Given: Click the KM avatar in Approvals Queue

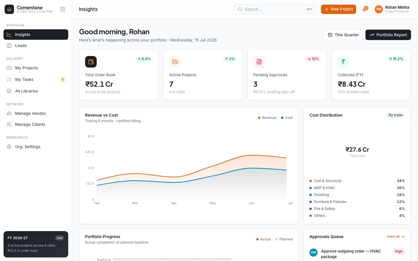Looking at the screenshot, I should click(x=313, y=252).
